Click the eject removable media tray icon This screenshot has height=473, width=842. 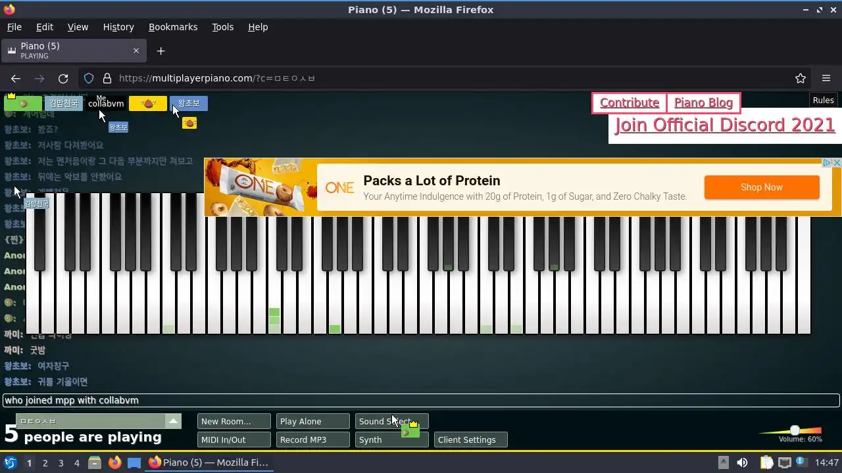tap(723, 462)
